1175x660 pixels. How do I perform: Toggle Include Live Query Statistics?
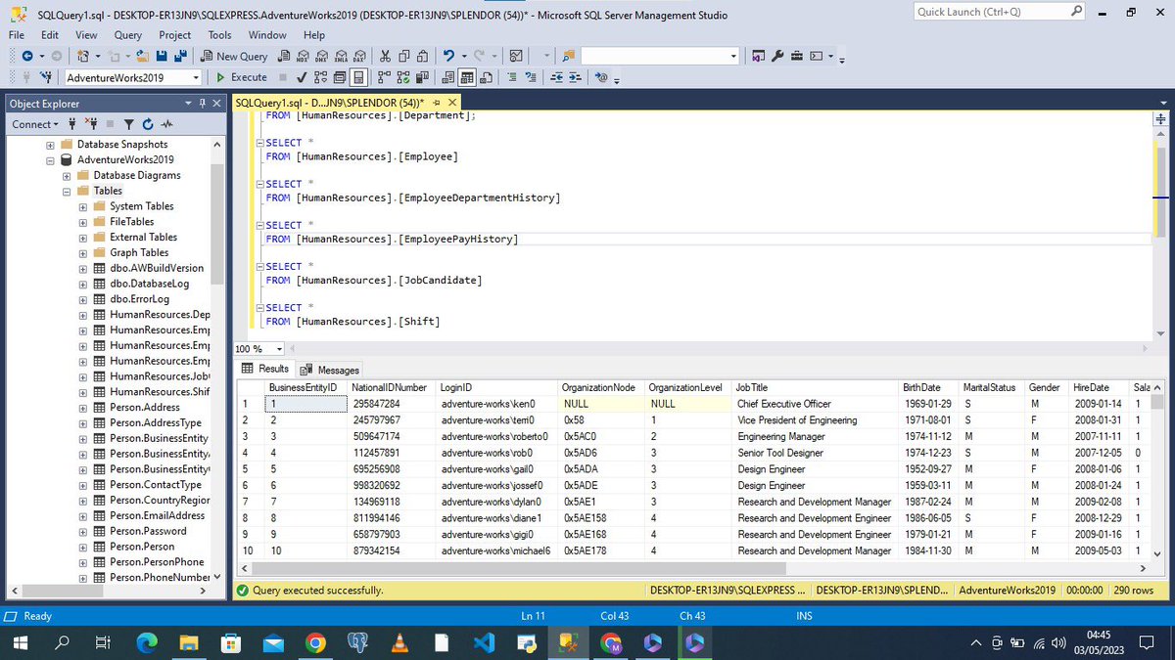coord(403,77)
